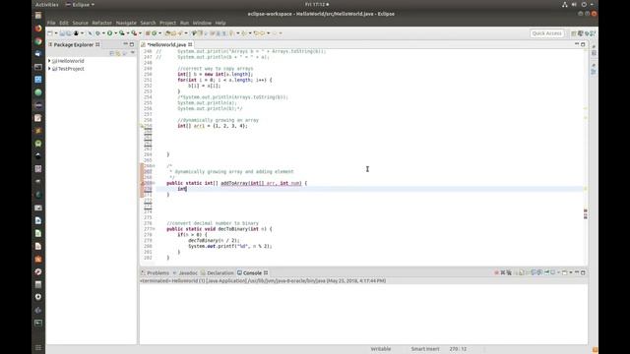
Task: Expand the HelloWorld project node
Action: (49, 61)
